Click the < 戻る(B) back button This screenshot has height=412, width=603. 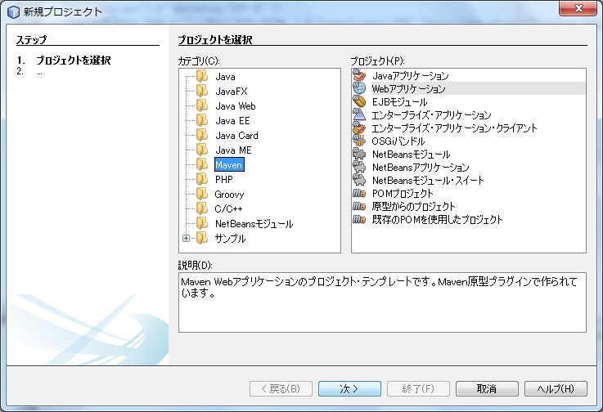coord(281,388)
